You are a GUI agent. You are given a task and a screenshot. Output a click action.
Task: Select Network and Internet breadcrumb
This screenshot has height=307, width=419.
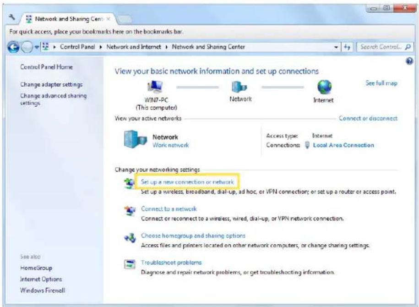(134, 47)
